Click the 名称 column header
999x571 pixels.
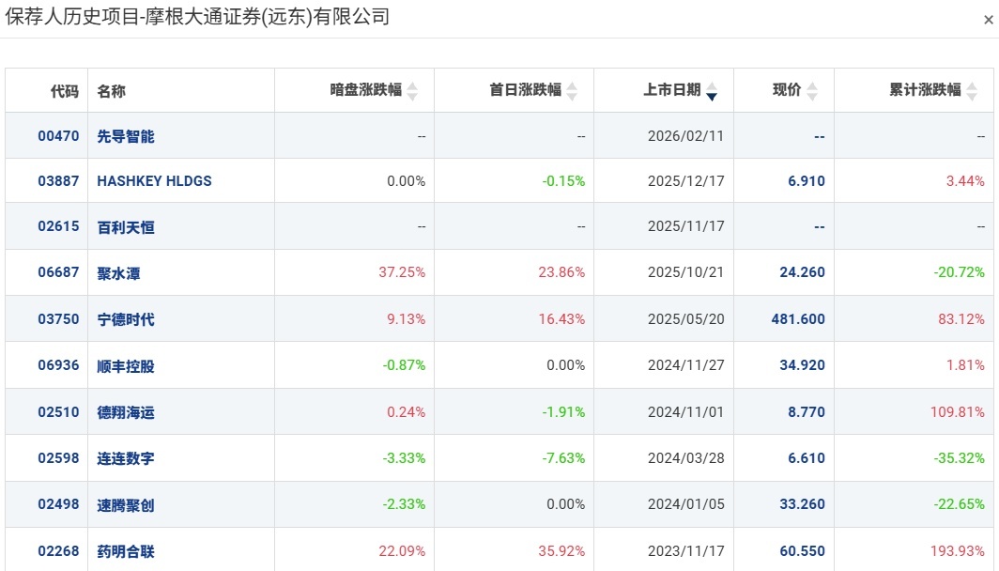point(112,91)
